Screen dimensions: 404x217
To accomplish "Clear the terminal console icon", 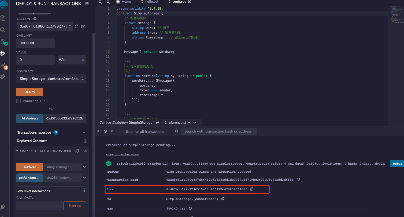I will coord(105,131).
